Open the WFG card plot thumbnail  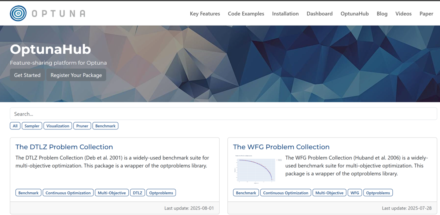[x=257, y=170]
